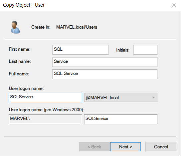The height and width of the screenshot is (156, 182).
Task: Click the First name field containing SQL
Action: [x=80, y=50]
